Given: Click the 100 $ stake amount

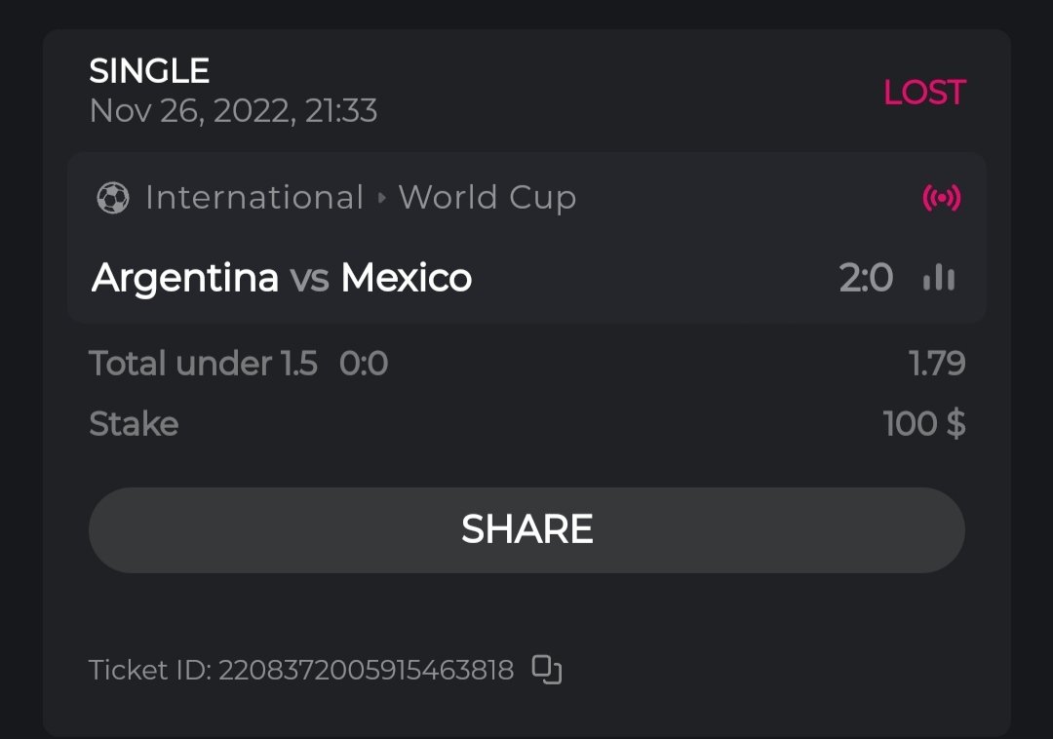Looking at the screenshot, I should (923, 424).
